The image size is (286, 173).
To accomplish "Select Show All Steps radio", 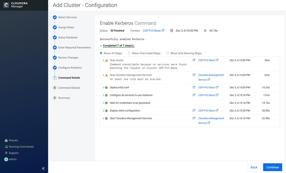I will click(x=101, y=53).
